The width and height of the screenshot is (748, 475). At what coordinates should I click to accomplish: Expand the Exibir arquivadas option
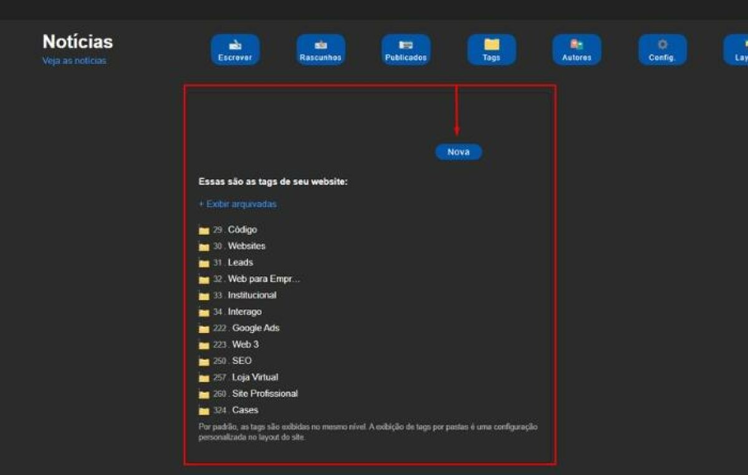click(x=237, y=204)
